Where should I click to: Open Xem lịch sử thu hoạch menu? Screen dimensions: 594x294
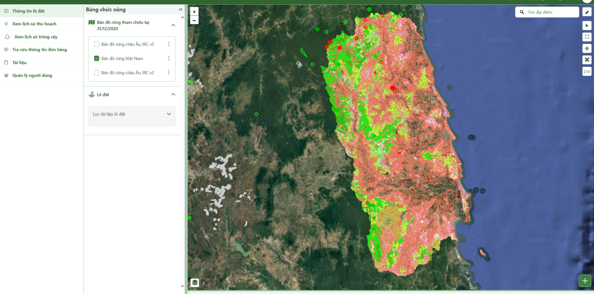coord(34,24)
